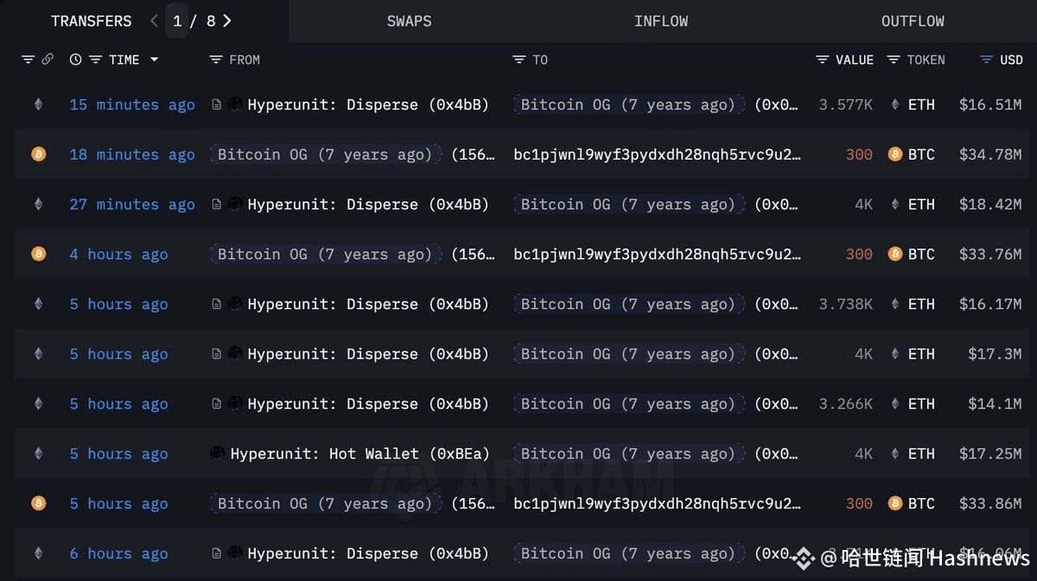The height and width of the screenshot is (581, 1037).
Task: Click ETH token icon in the $17.3M row
Action: coord(895,354)
